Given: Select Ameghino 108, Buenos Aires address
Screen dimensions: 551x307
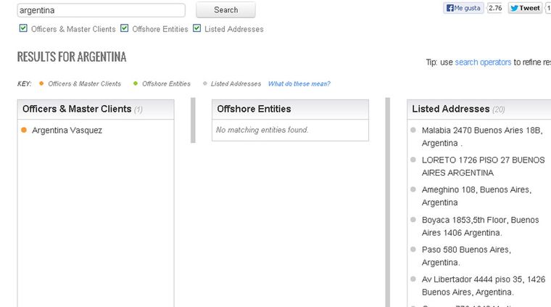Looking at the screenshot, I should click(476, 196).
